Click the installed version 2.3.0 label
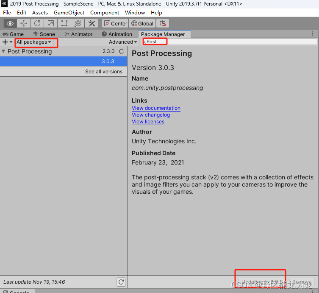This screenshot has height=293, width=319. (108, 51)
